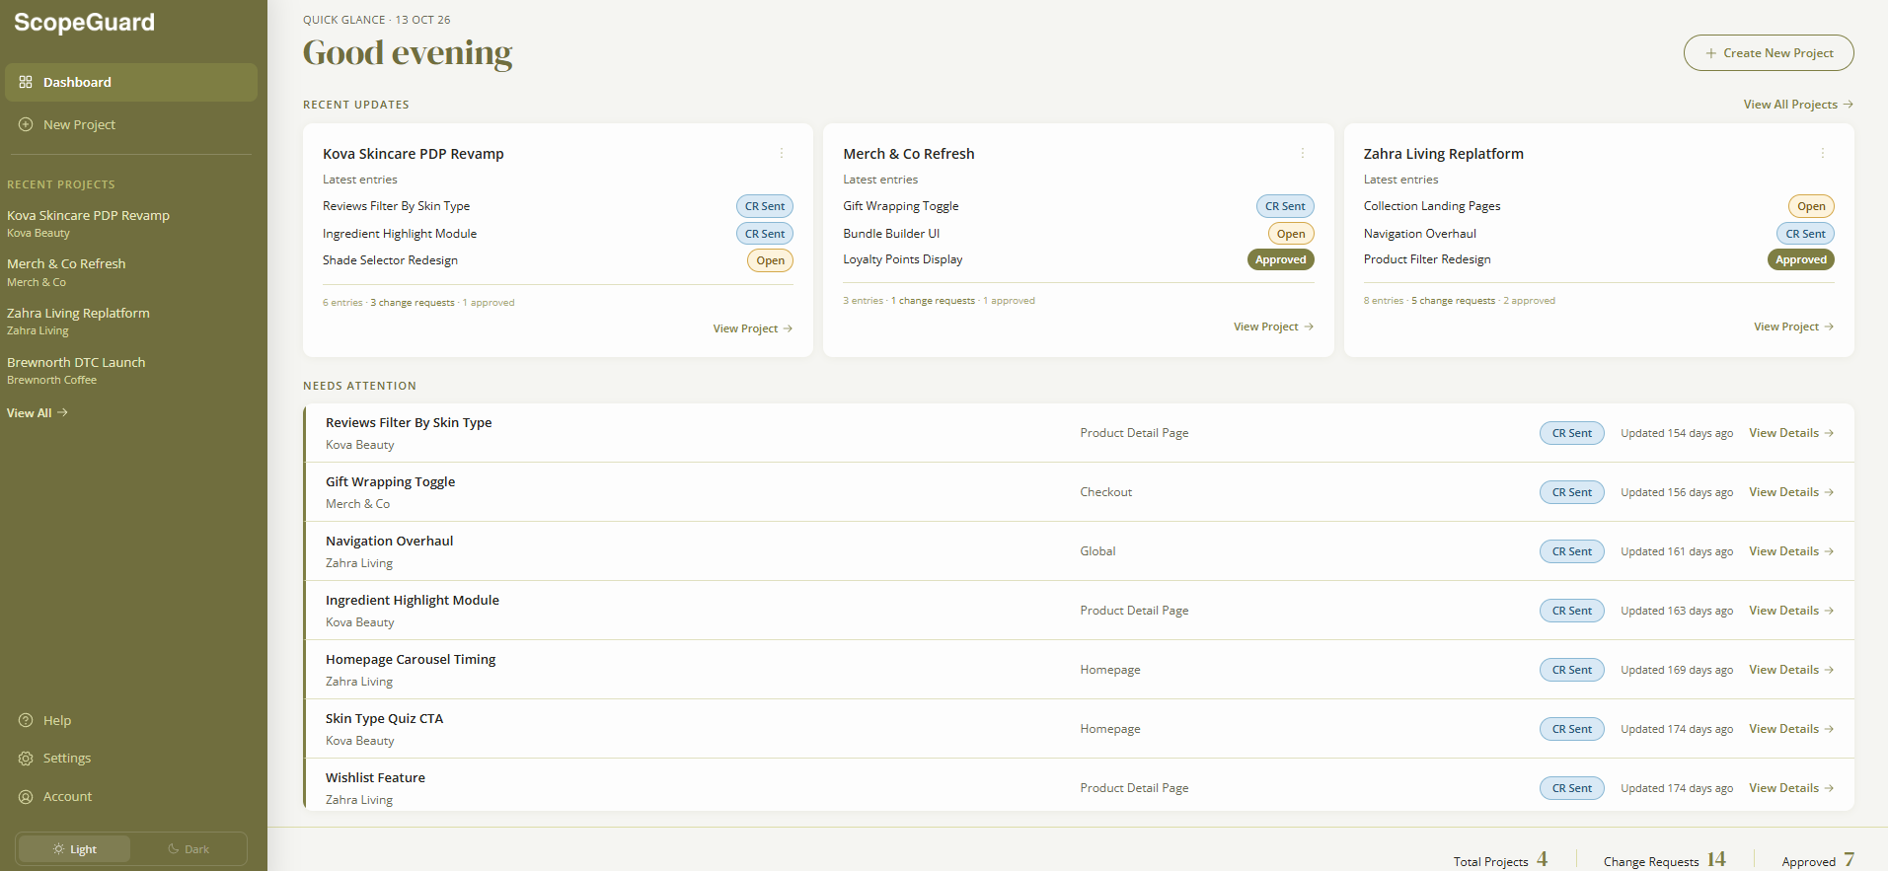
Task: View Details for Wishlist Feature
Action: 1791,788
